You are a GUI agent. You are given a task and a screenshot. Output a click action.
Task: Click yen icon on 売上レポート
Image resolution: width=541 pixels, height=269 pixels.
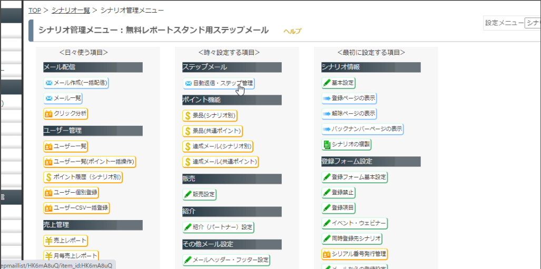pos(48,240)
